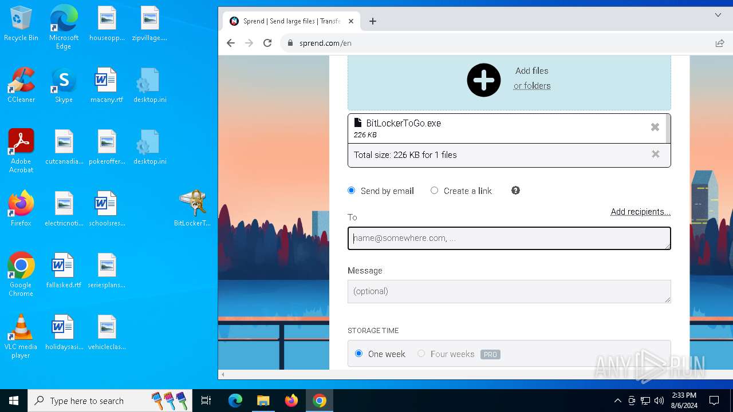Show hidden system tray icons

pyautogui.click(x=617, y=401)
